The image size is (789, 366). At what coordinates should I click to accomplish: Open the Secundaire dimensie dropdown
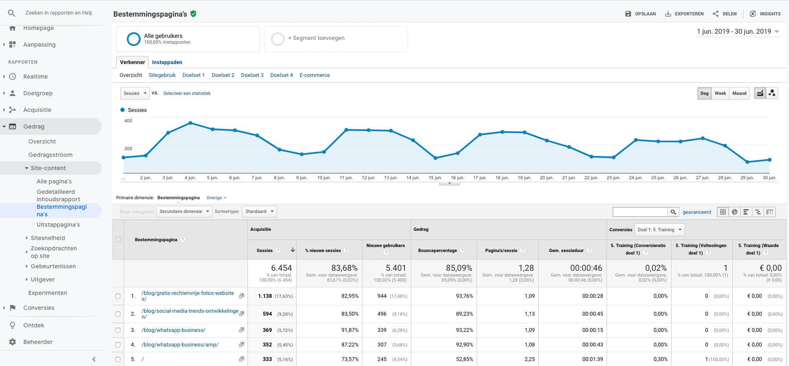(x=184, y=212)
